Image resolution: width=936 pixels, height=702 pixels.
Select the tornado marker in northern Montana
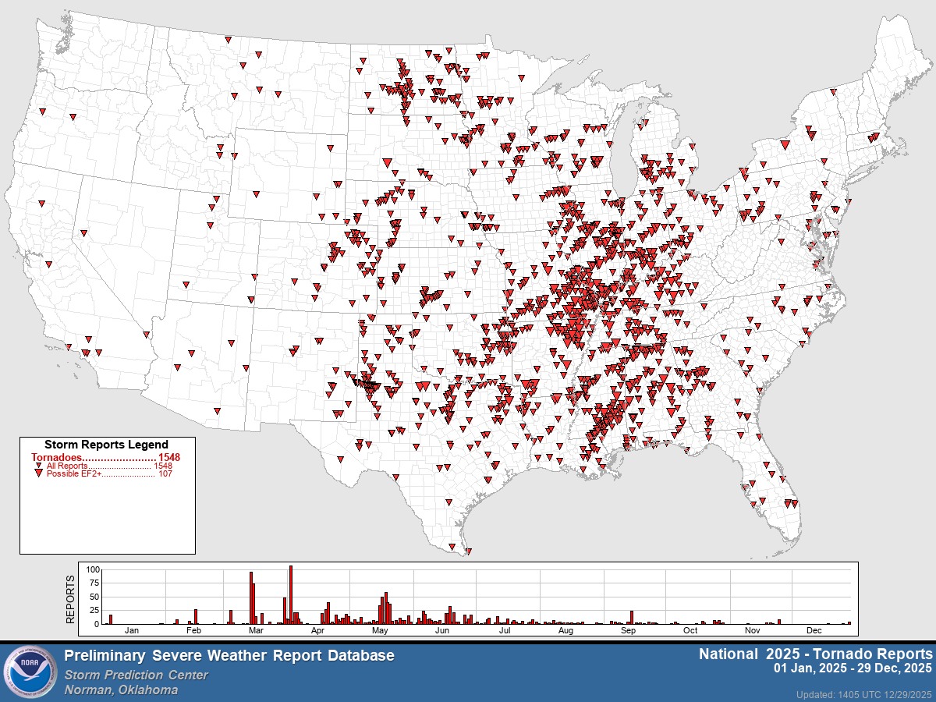point(229,40)
